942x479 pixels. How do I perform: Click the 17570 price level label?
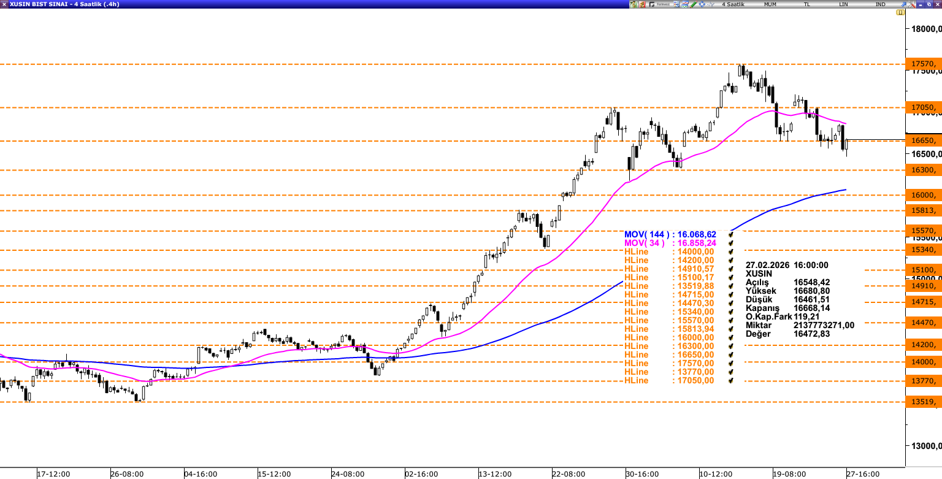tap(924, 64)
